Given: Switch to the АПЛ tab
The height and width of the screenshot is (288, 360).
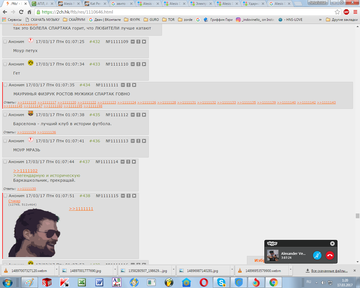Looking at the screenshot, I should pos(43,4).
